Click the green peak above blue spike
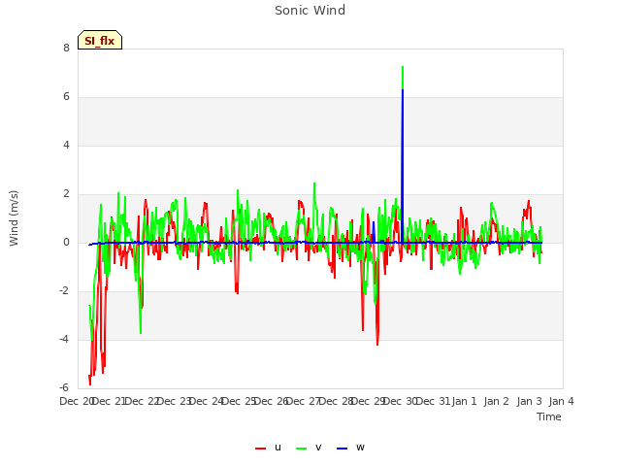The width and height of the screenshot is (621, 466). [403, 78]
